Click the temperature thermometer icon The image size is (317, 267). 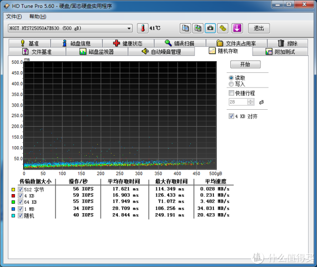pyautogui.click(x=143, y=28)
